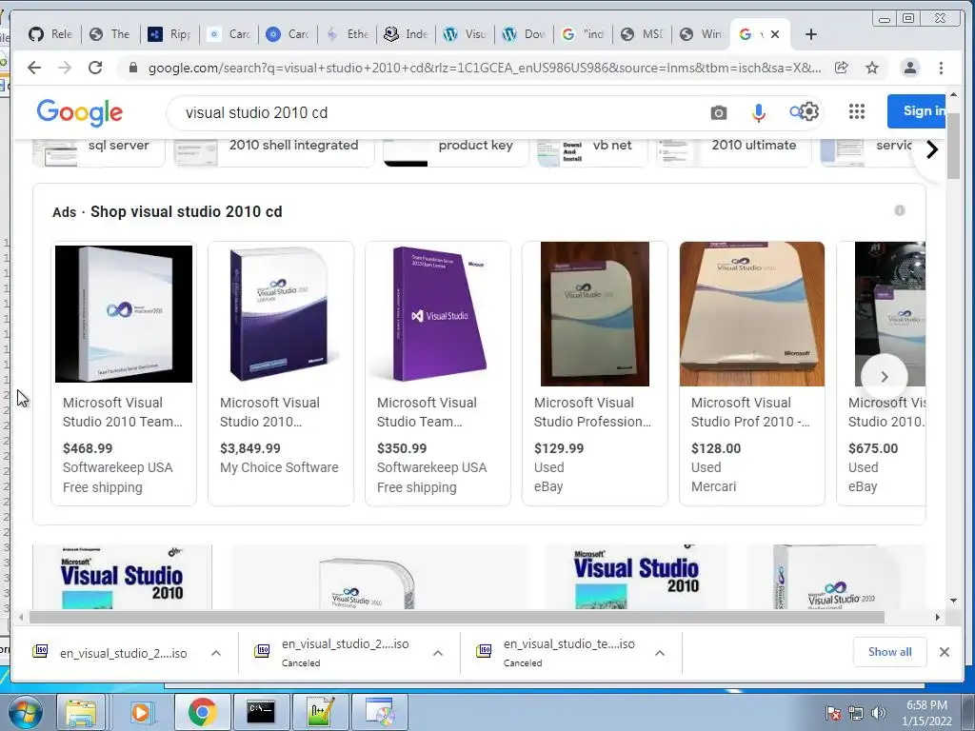Open a new tab with the plus button
The image size is (975, 731).
811,34
